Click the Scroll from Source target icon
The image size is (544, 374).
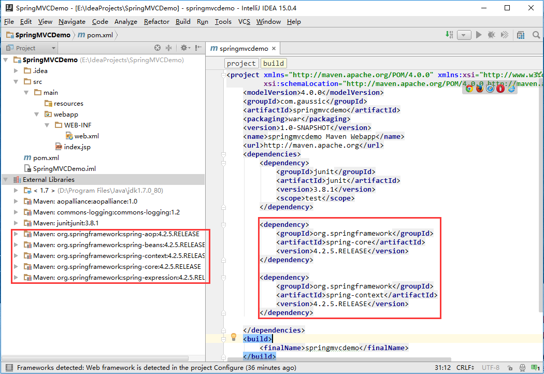158,48
